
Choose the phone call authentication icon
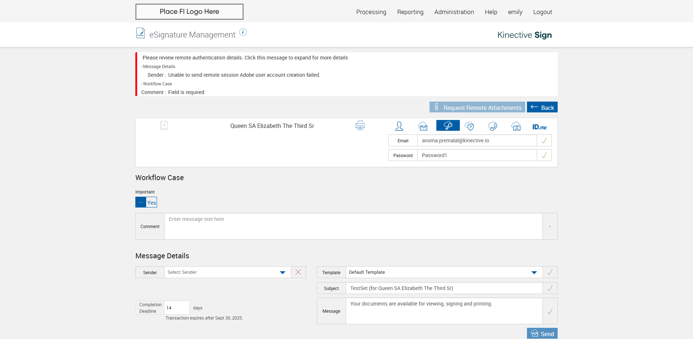[492, 126]
